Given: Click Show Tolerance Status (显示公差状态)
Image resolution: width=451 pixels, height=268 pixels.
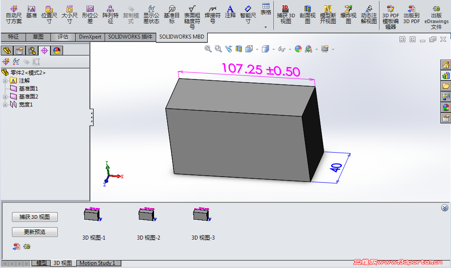Looking at the screenshot, I should 151,14.
